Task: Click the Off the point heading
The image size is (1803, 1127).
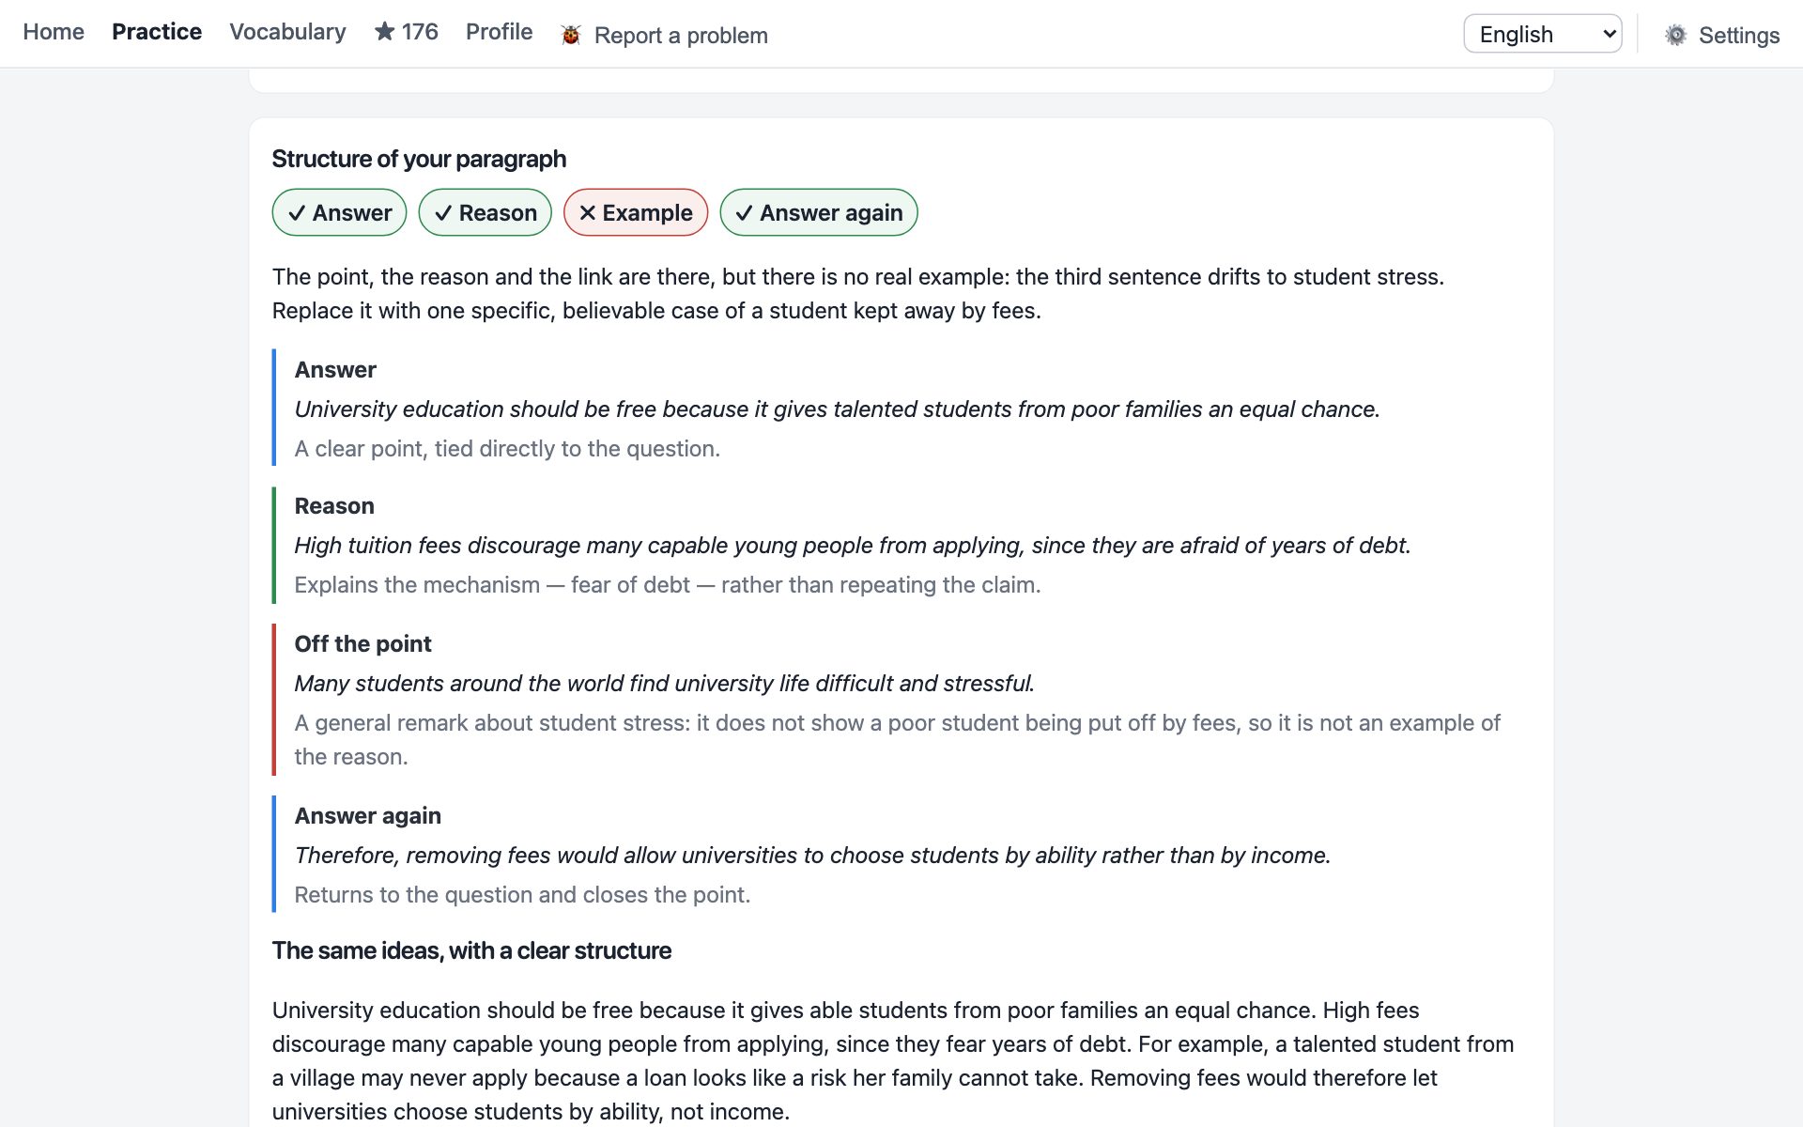Action: (x=362, y=643)
